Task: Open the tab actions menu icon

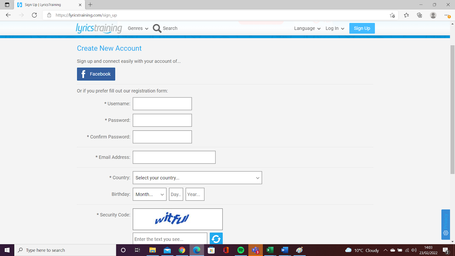Action: (7, 5)
